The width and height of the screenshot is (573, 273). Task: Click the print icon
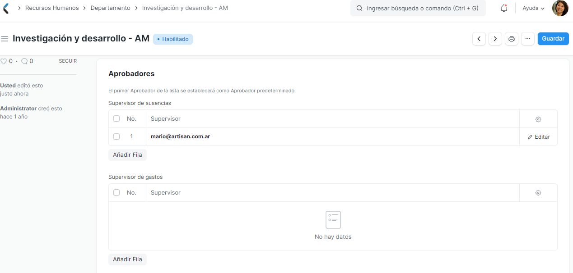[x=512, y=39]
